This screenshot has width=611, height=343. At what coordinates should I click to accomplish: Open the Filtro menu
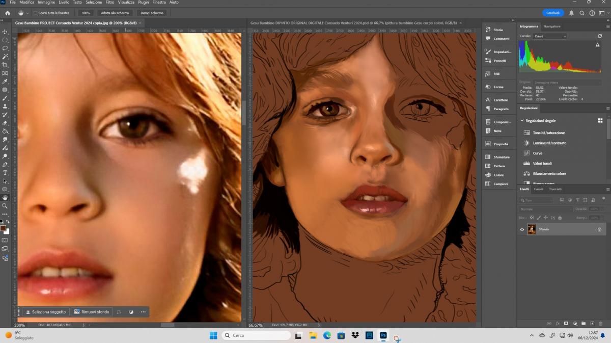[x=110, y=3]
